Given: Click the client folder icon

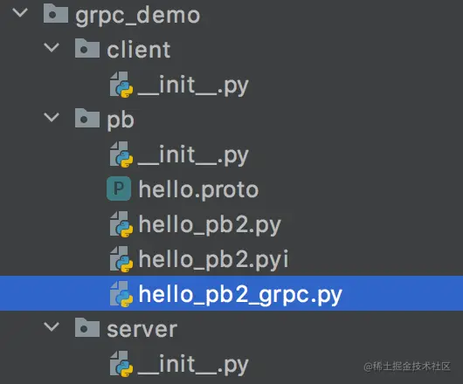Looking at the screenshot, I should (87, 48).
